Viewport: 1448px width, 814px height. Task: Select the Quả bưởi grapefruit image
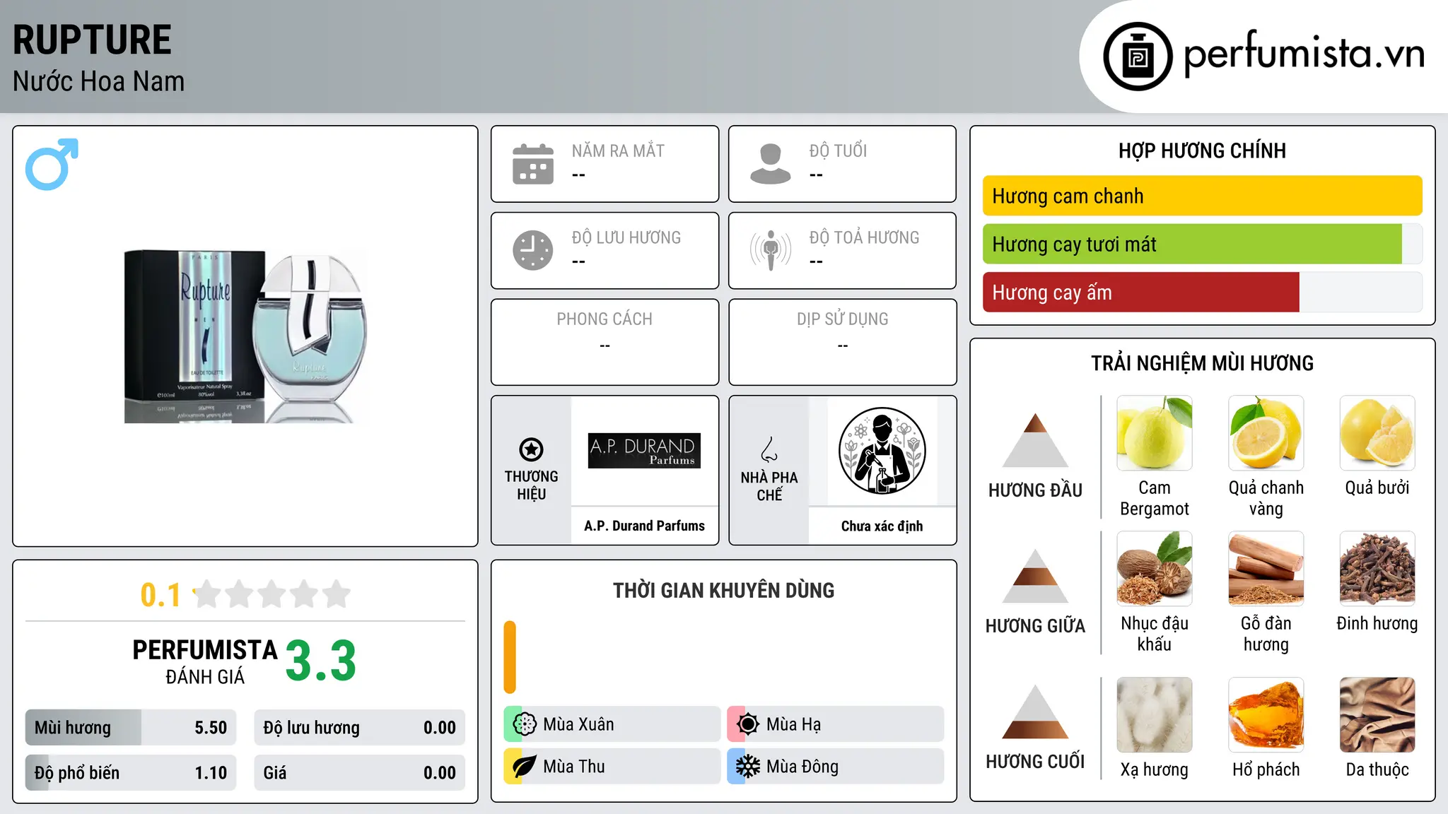(1377, 433)
